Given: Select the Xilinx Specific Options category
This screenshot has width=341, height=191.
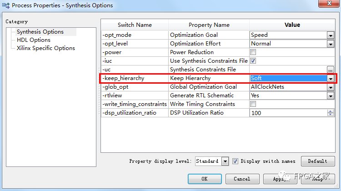Looking at the screenshot, I should (45, 48).
